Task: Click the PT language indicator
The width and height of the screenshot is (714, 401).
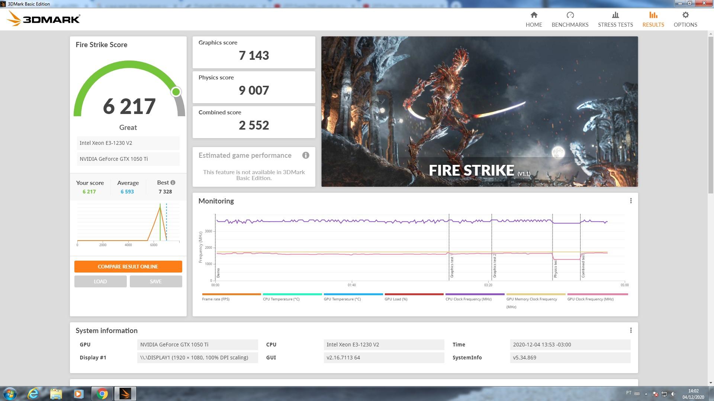Action: [628, 393]
